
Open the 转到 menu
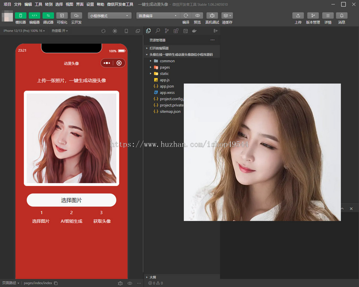[x=49, y=4]
